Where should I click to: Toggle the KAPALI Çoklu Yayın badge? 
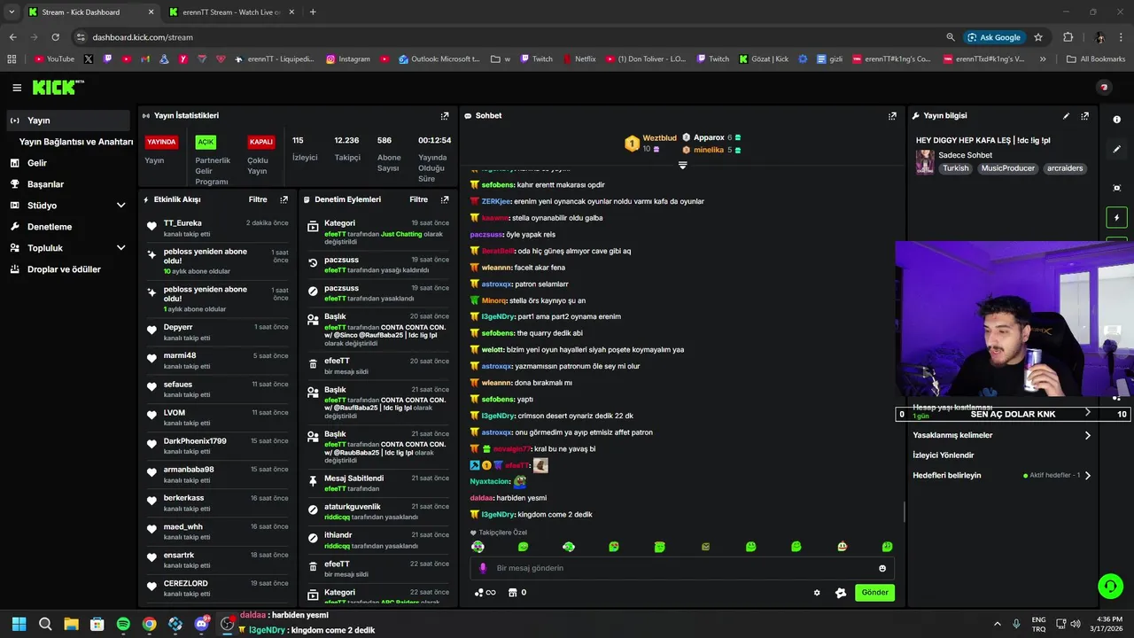(261, 142)
